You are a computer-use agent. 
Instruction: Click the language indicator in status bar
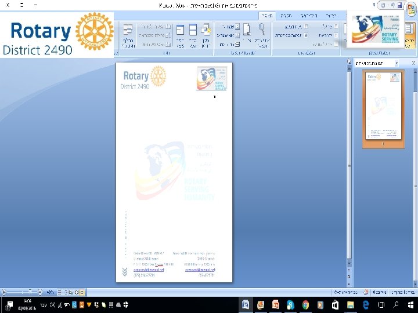pyautogui.click(x=345, y=292)
